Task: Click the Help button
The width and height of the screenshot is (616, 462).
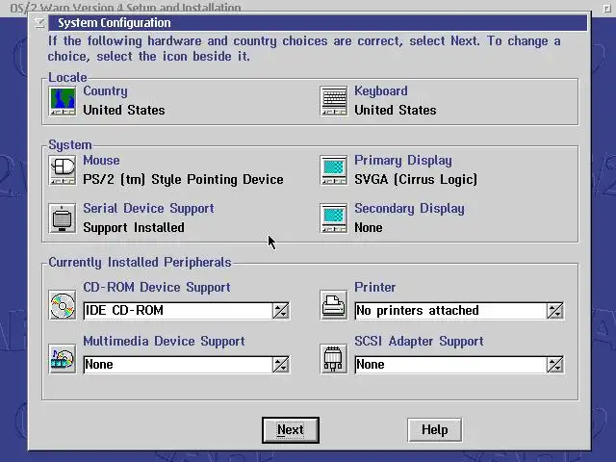Action: [x=434, y=430]
